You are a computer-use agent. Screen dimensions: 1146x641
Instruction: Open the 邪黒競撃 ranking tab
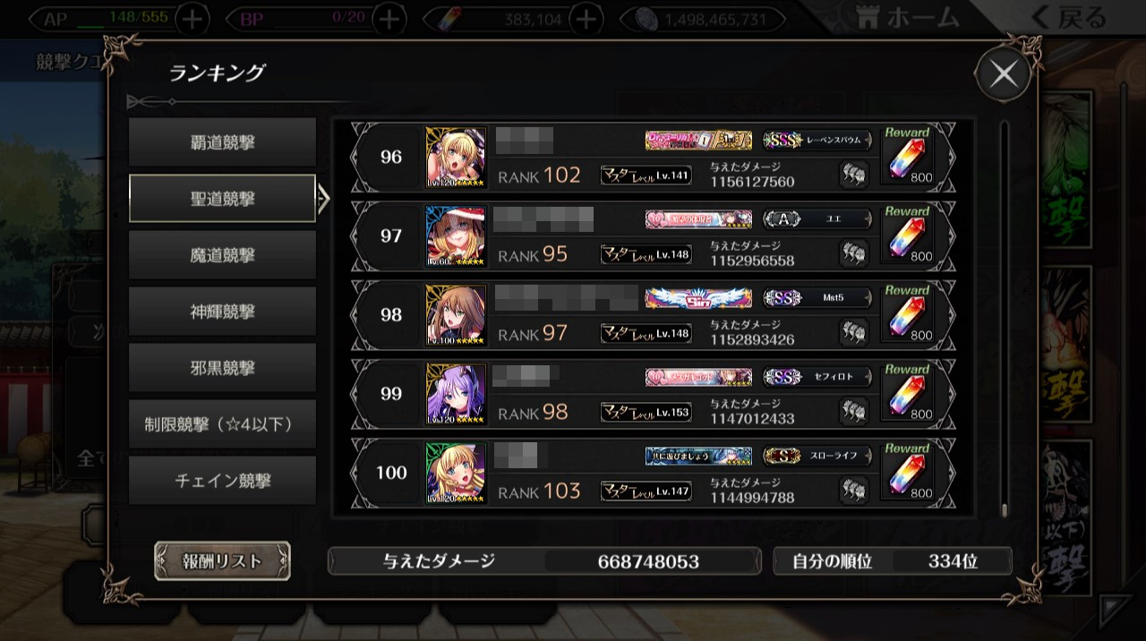click(222, 368)
